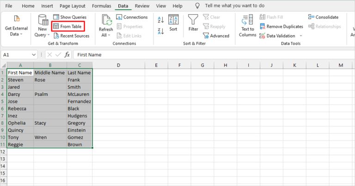The height and width of the screenshot is (186, 355).
Task: Click the cell containing Fernandez
Action: [x=80, y=102]
